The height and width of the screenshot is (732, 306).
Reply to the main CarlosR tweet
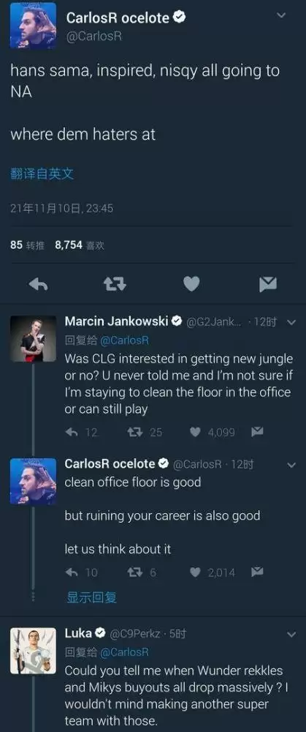tap(38, 284)
